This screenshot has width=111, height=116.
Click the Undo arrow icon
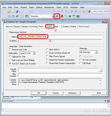(36, 12)
